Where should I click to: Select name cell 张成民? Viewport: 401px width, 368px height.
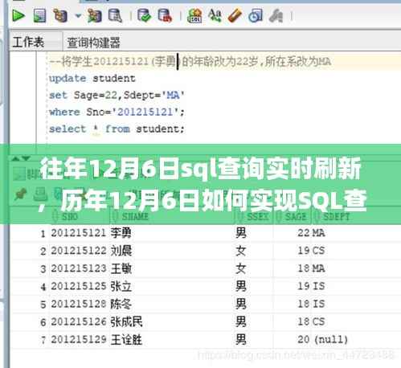click(126, 321)
